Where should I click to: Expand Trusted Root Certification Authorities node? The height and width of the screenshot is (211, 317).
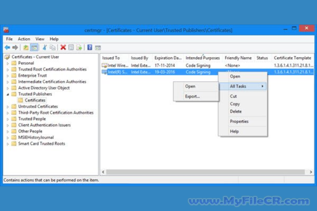tap(7, 69)
